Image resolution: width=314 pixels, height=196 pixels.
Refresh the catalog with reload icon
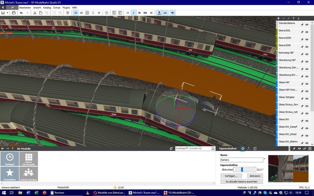click(x=171, y=149)
